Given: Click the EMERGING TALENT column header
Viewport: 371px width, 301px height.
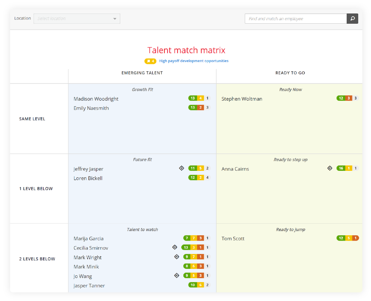Looking at the screenshot, I should click(x=142, y=73).
